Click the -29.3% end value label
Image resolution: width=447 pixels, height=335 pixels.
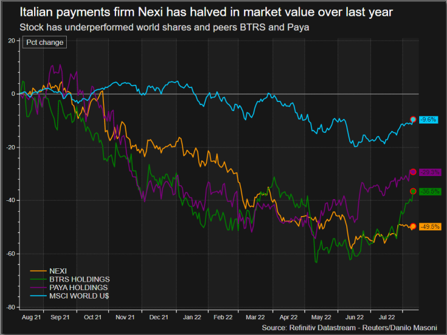430,172
